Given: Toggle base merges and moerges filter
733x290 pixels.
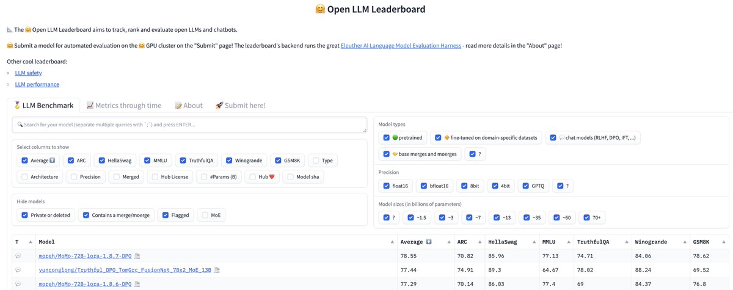Looking at the screenshot, I should pyautogui.click(x=386, y=154).
